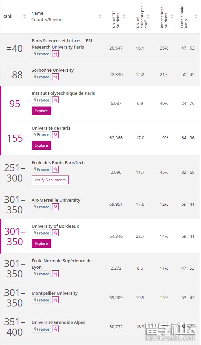The height and width of the screenshot is (345, 201).
Task: Click graduation cap icon beside Sorbonne University
Action: 55,77
